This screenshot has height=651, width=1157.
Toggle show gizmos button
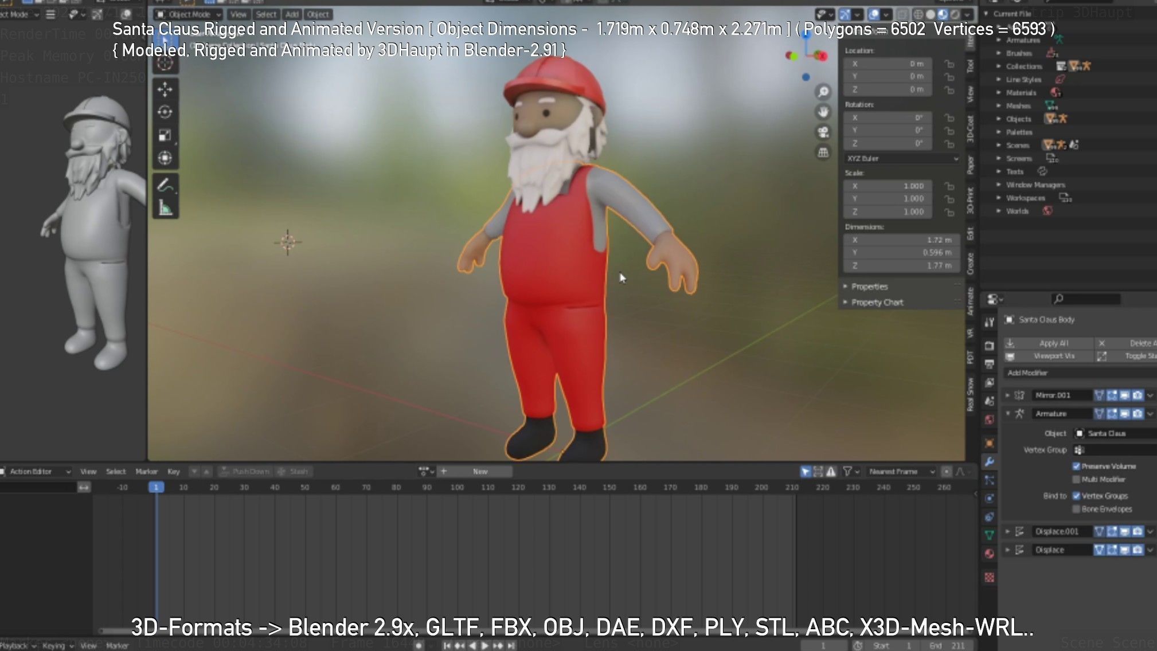click(x=845, y=14)
